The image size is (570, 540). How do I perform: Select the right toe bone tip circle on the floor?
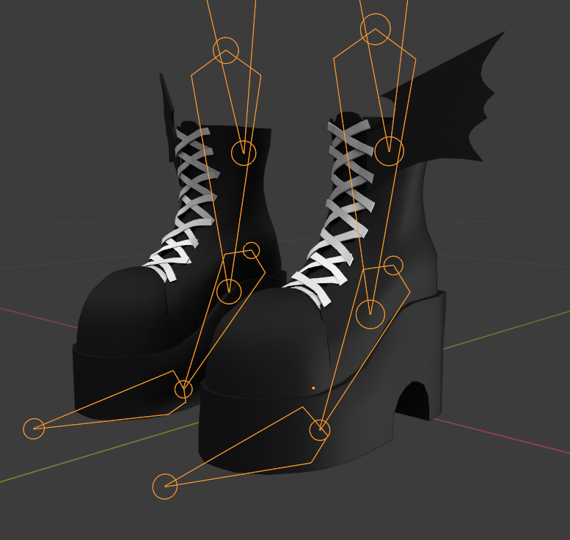(165, 486)
